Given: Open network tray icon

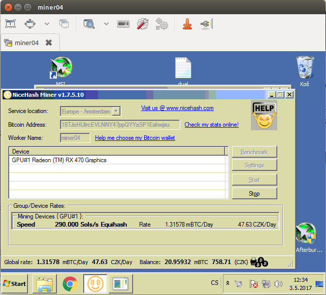Looking at the screenshot, I should coord(266,284).
